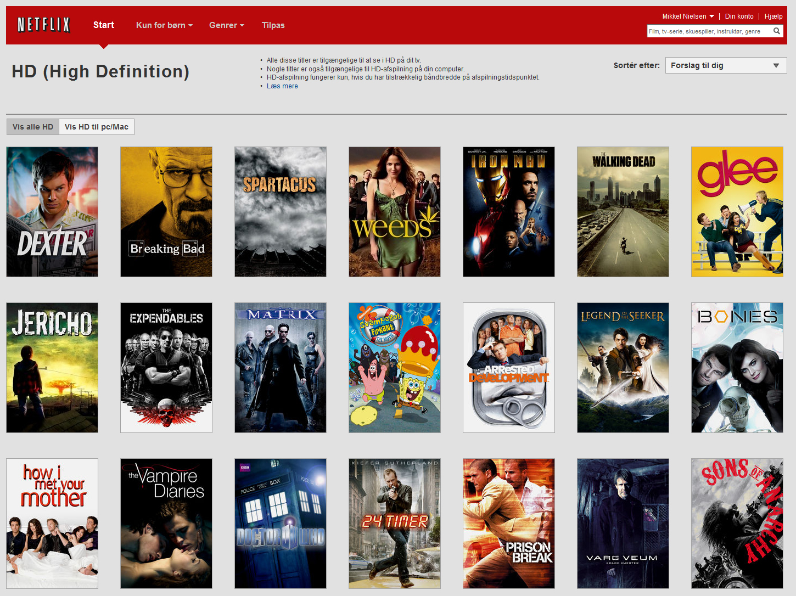Switch to Vis alle HD view
Viewport: 796px width, 596px height.
tap(33, 127)
